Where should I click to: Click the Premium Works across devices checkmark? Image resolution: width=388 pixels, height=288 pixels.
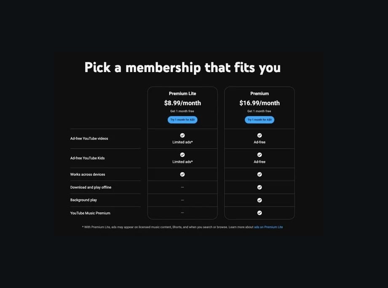tap(260, 174)
